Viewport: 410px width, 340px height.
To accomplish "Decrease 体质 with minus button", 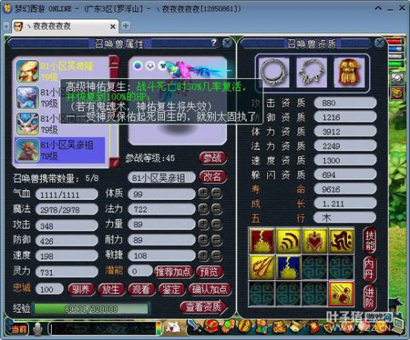I will pos(216,194).
